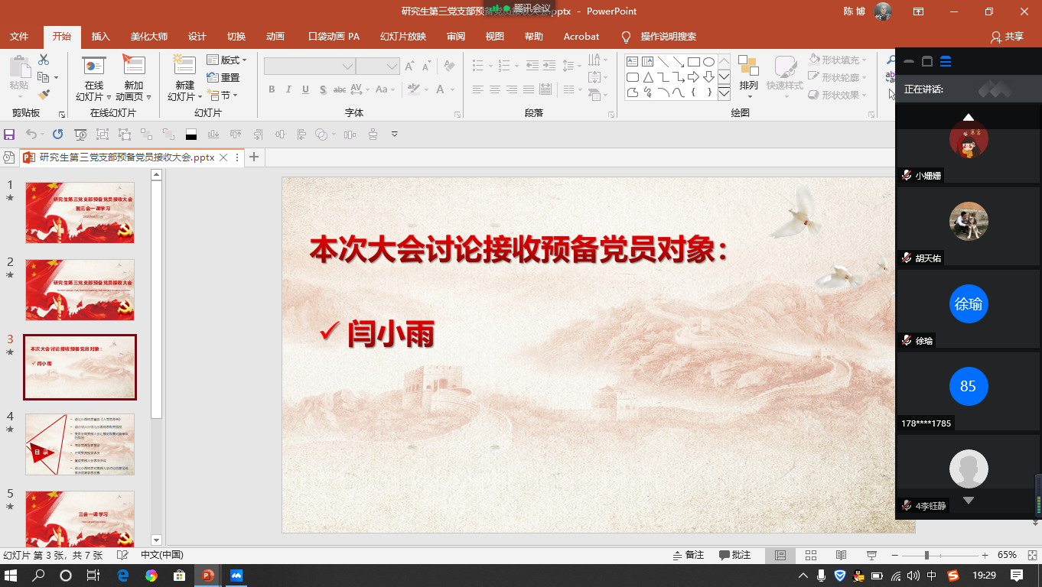Switch to normal view in status bar
Screen dimensions: 1042x587
780,555
